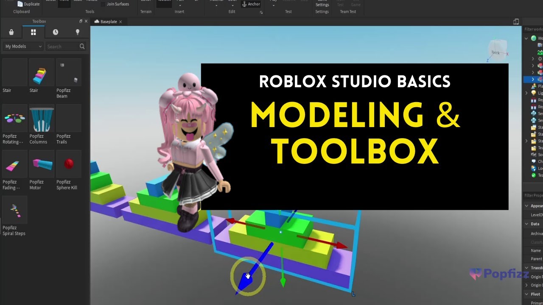
Task: Open the device emulator icon above the viewport
Action: coord(516,22)
